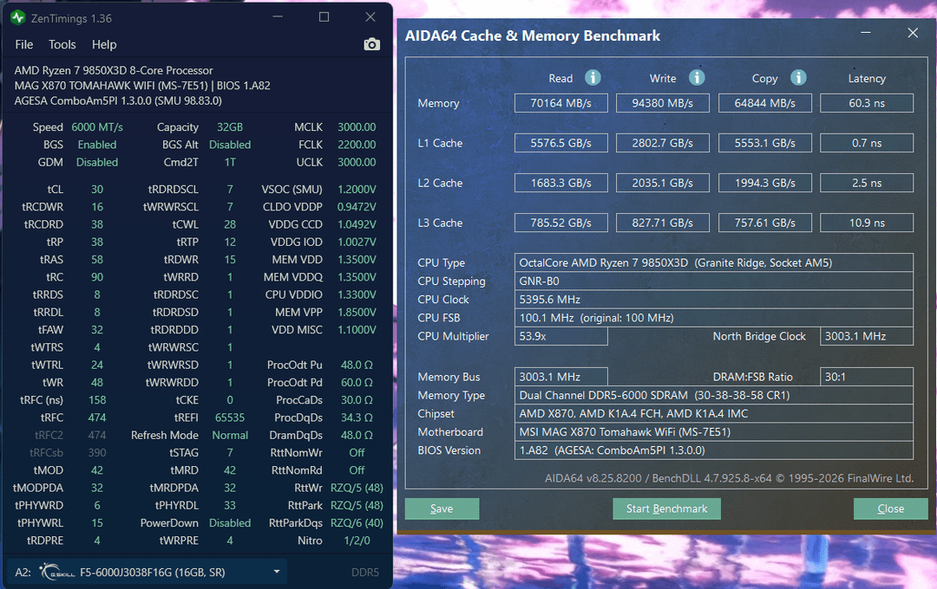Click the CPU Type value field
This screenshot has width=937, height=589.
click(713, 262)
